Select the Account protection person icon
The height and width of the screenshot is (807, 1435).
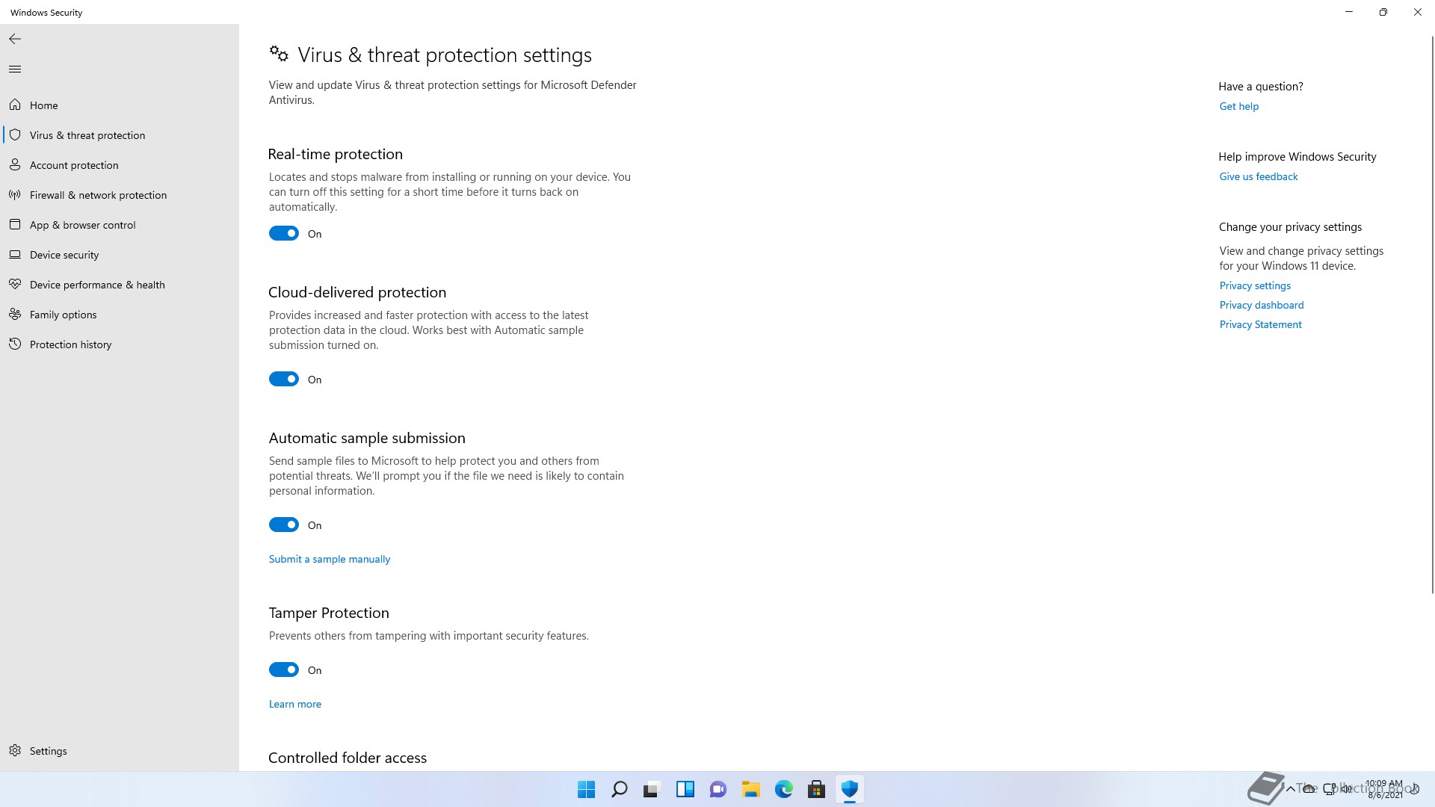[x=15, y=164]
